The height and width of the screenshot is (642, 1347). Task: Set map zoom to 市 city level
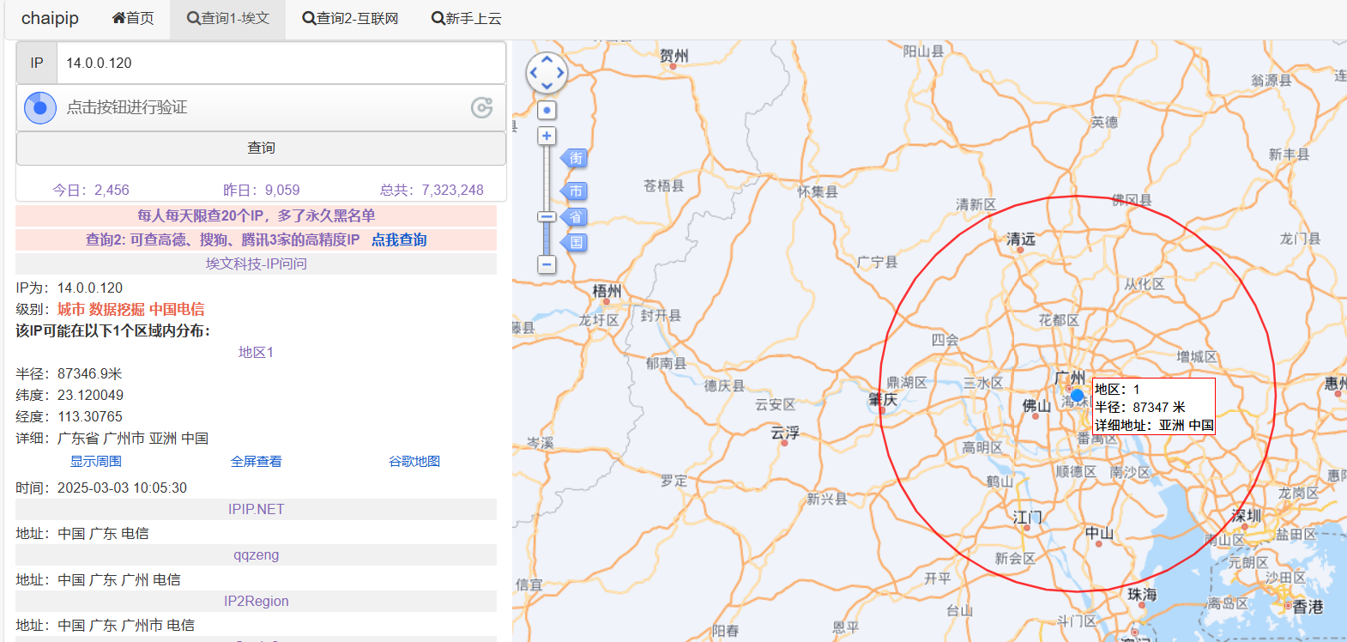(x=575, y=191)
